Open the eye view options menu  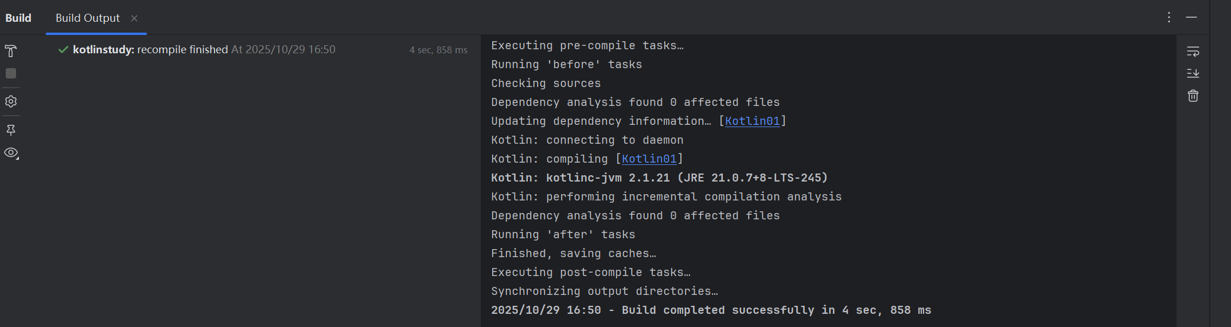[11, 153]
